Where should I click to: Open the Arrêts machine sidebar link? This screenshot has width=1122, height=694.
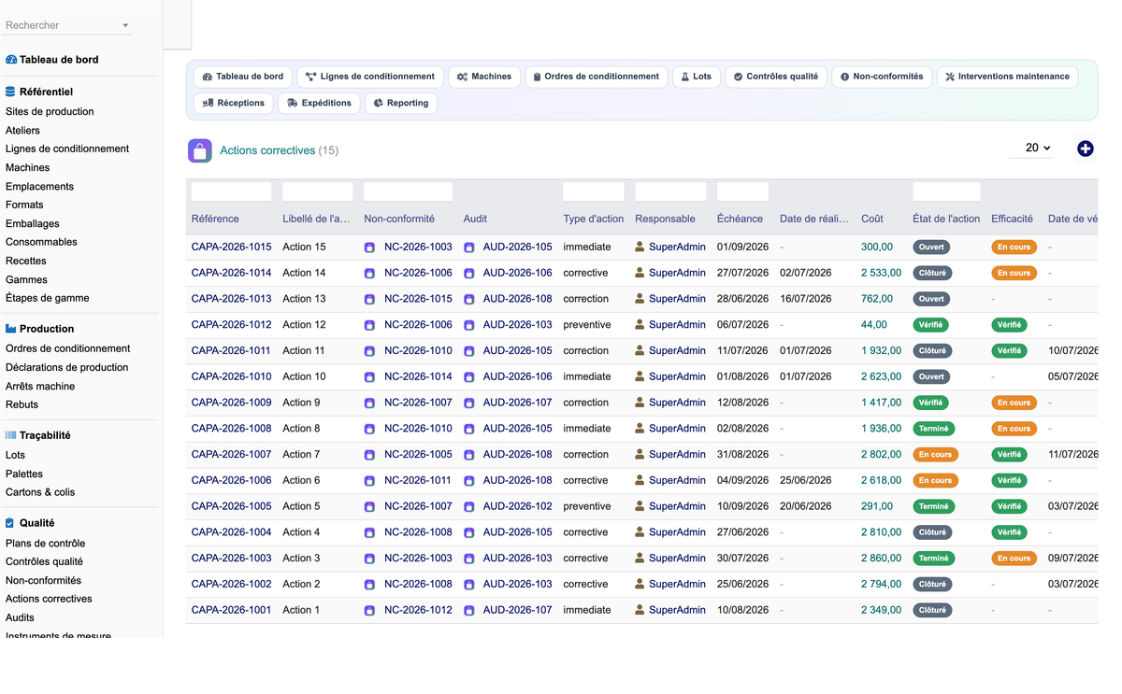tap(40, 386)
